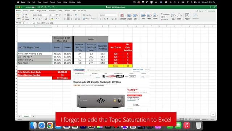Click the Home icon in title bar
This screenshot has height=131, width=232.
39,7
